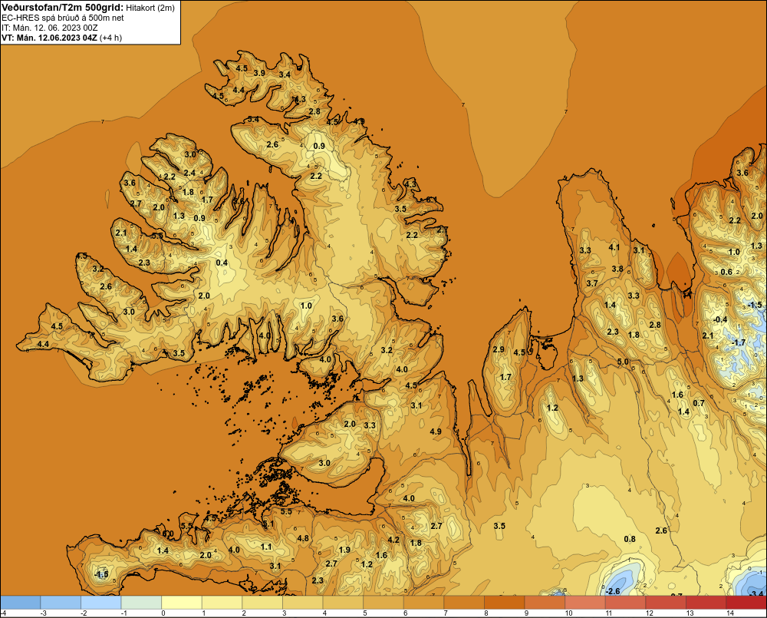Click the -1.7 temperature value on the map

pos(738,343)
